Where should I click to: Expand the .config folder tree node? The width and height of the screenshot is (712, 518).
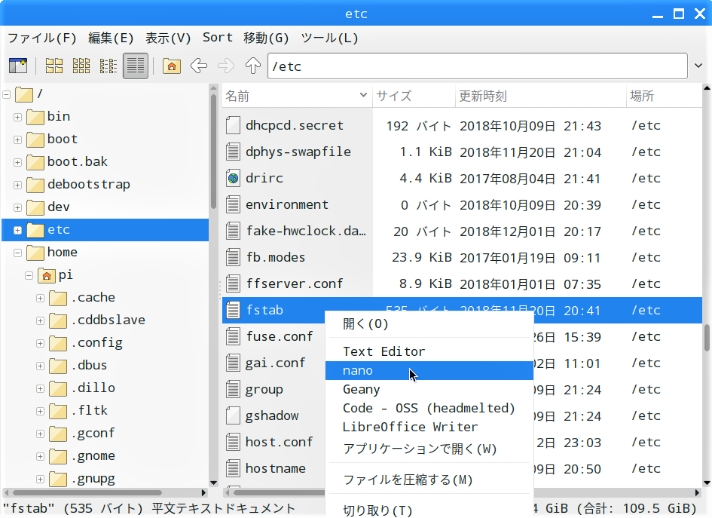[x=41, y=343]
